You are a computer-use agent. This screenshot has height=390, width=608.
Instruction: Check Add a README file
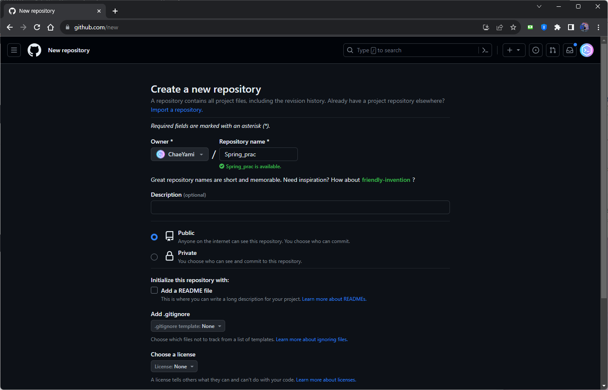[x=154, y=290]
